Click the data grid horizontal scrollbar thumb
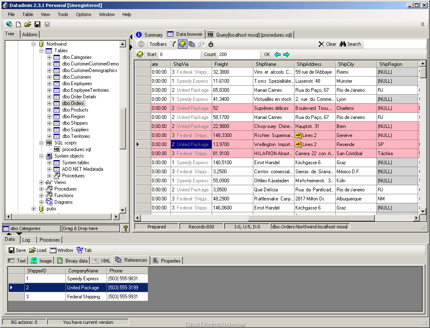430x328 pixels. (311, 218)
